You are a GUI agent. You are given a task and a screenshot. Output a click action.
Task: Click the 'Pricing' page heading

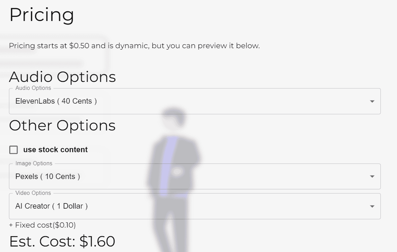coord(42,15)
